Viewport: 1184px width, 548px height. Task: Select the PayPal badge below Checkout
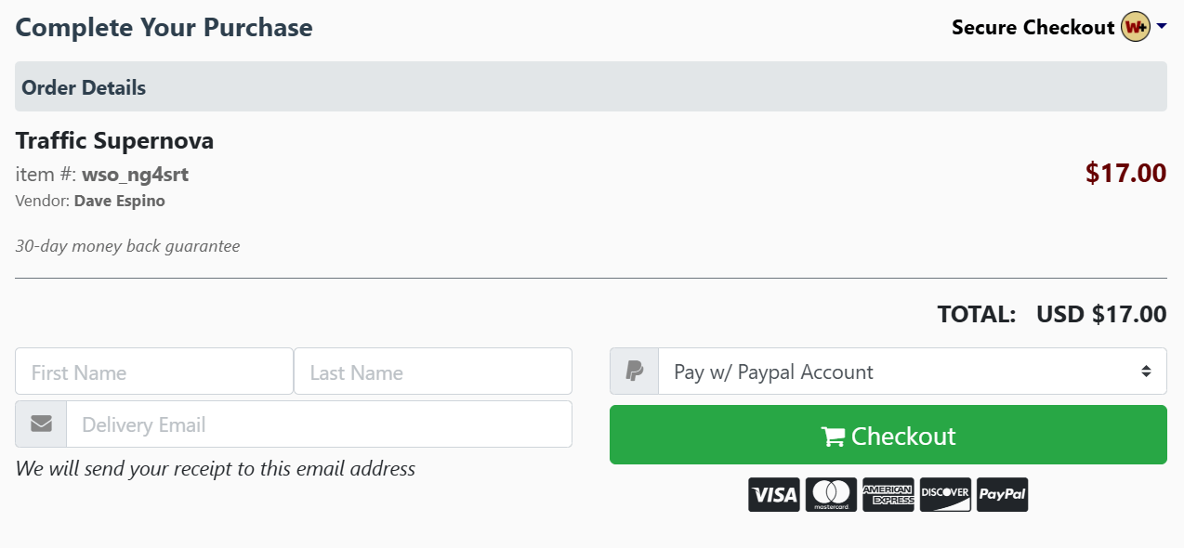(x=1002, y=494)
